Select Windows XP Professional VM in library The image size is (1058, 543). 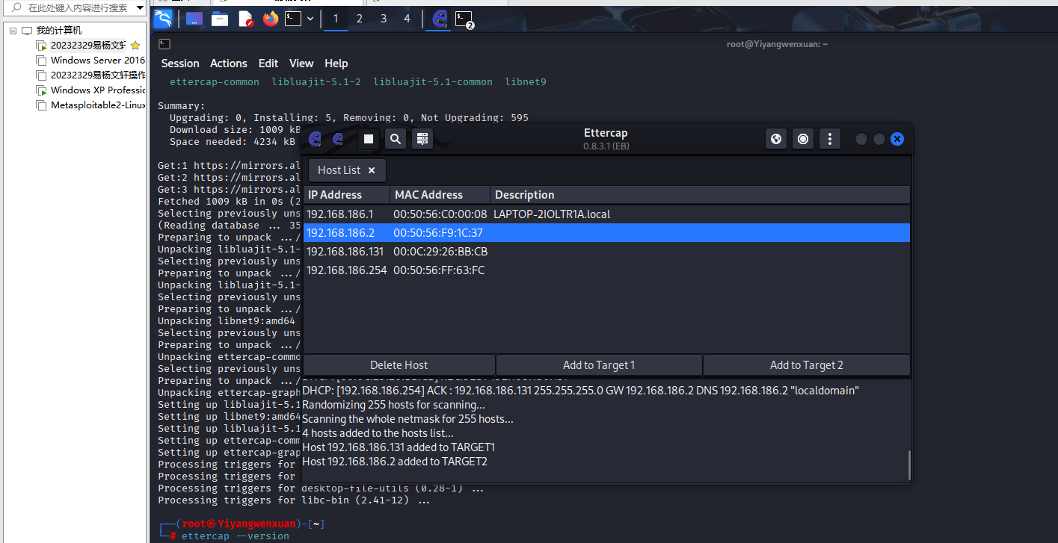pyautogui.click(x=98, y=90)
